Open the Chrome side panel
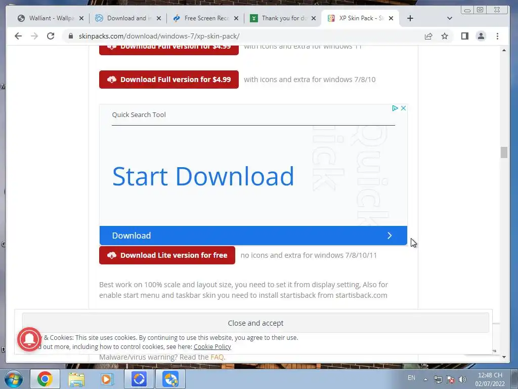Image resolution: width=518 pixels, height=389 pixels. click(x=465, y=36)
